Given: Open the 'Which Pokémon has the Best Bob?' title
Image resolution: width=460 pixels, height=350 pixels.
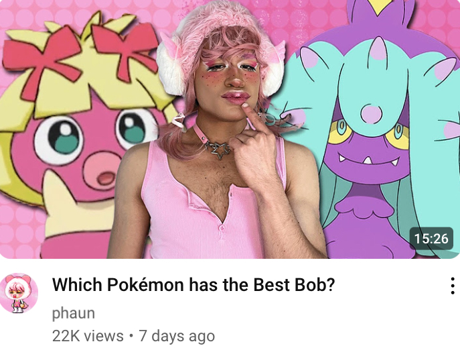Looking at the screenshot, I should click(x=194, y=284).
